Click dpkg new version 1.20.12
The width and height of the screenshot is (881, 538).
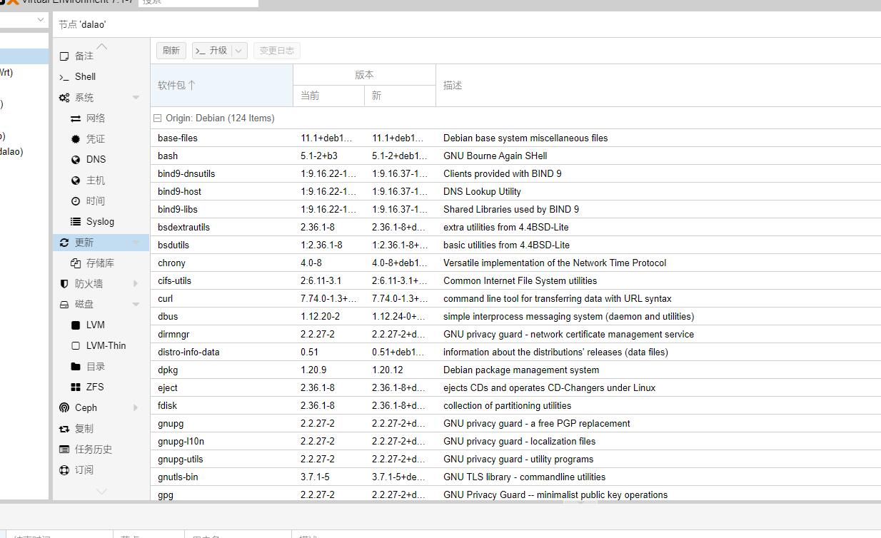[388, 370]
